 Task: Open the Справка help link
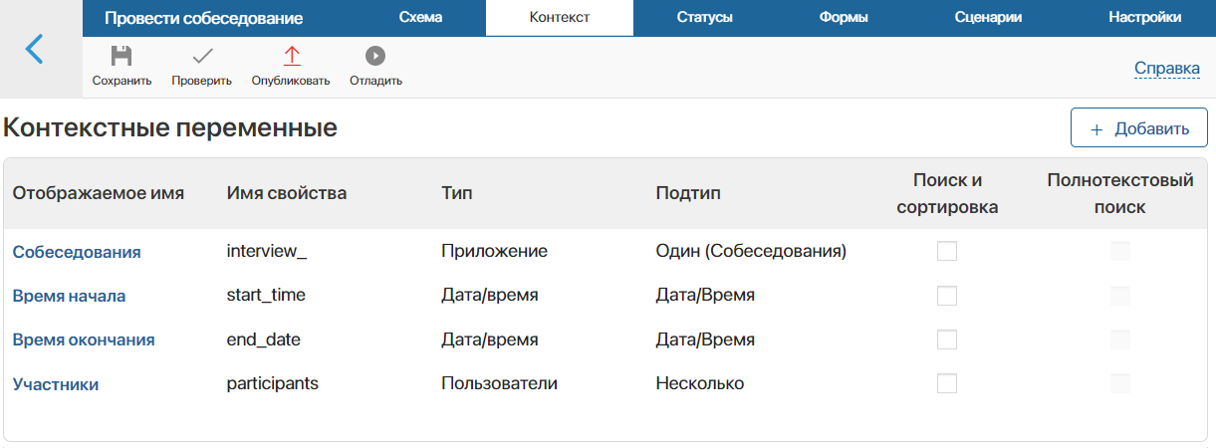1167,69
